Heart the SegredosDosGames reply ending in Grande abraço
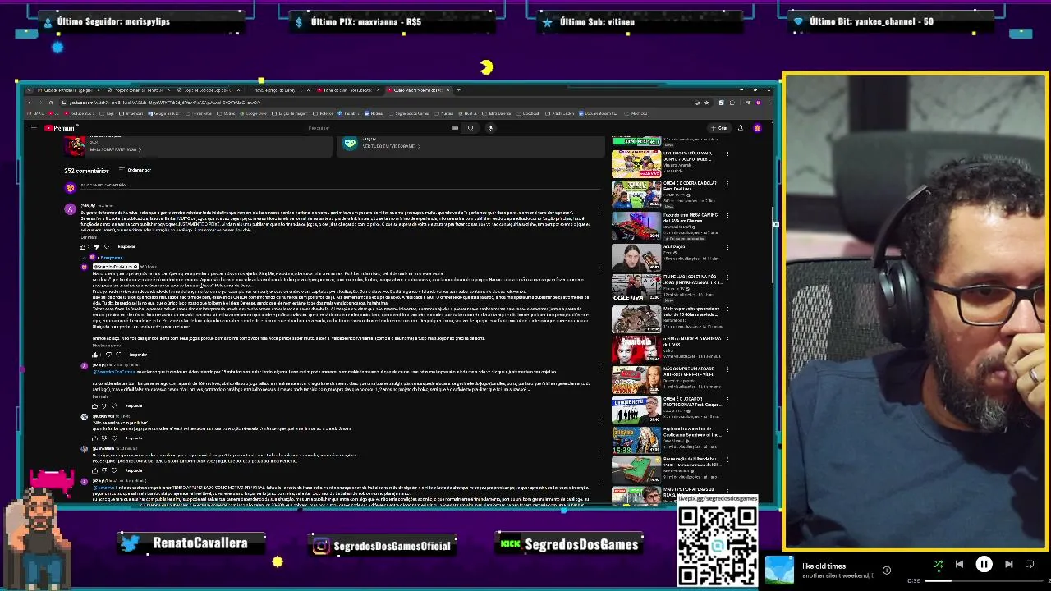The height and width of the screenshot is (591, 1051). click(x=119, y=355)
